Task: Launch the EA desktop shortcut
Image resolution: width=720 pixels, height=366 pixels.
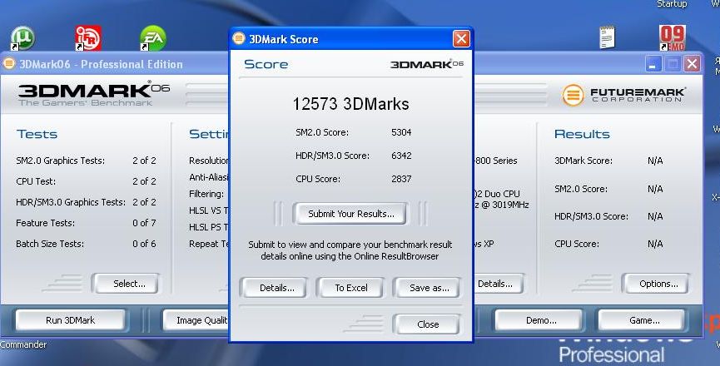Action: (x=153, y=38)
